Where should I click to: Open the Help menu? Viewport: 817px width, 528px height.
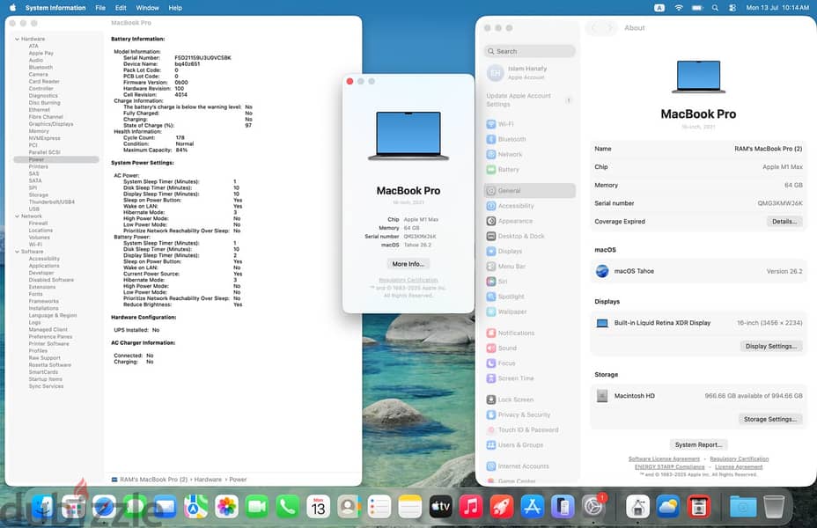click(x=175, y=8)
